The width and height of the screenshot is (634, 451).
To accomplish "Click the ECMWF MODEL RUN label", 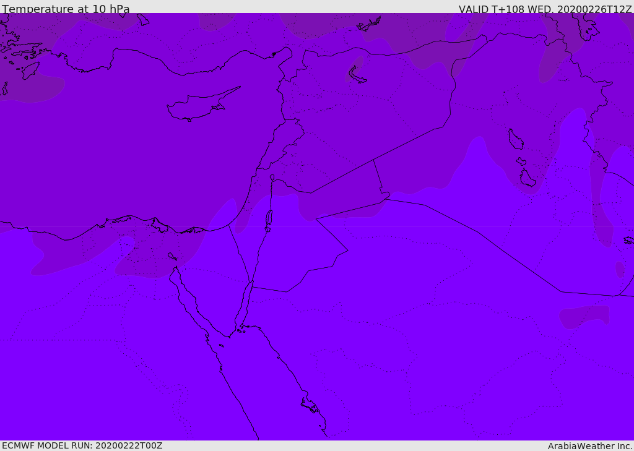I will (x=82, y=445).
